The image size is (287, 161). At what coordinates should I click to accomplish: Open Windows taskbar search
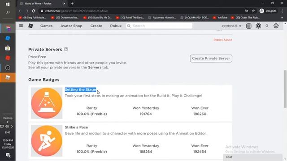click(8, 13)
